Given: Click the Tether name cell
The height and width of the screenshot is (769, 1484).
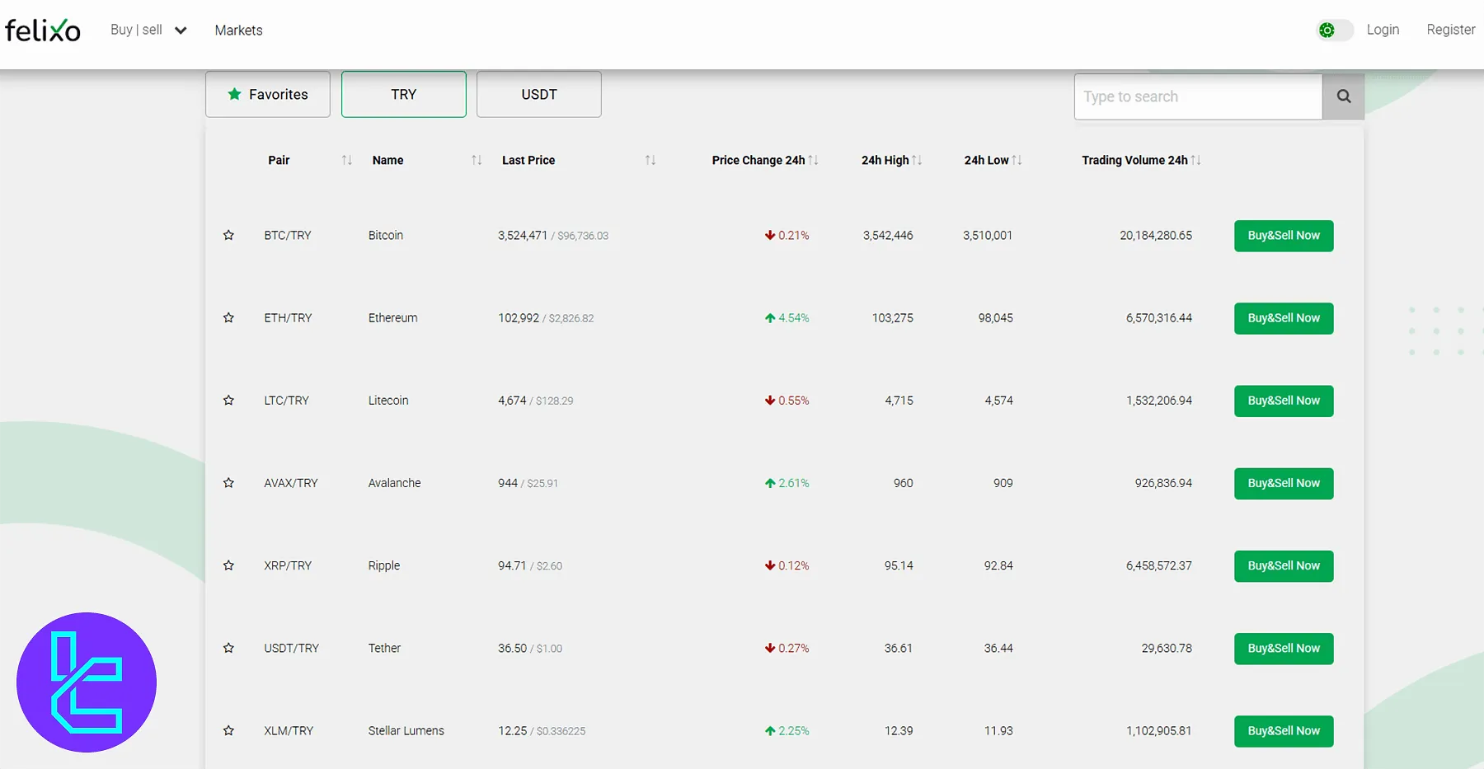Looking at the screenshot, I should click(384, 648).
